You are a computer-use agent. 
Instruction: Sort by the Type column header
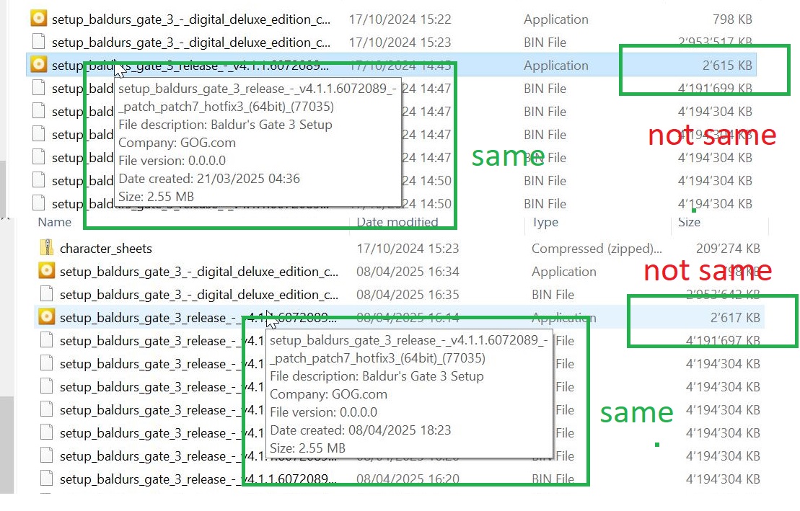click(x=545, y=223)
